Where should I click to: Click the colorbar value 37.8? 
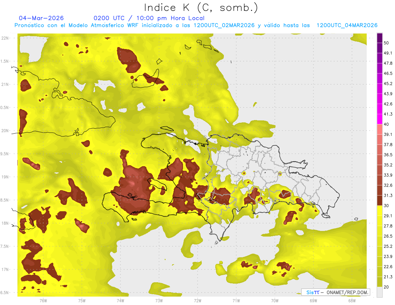[x=388, y=144]
